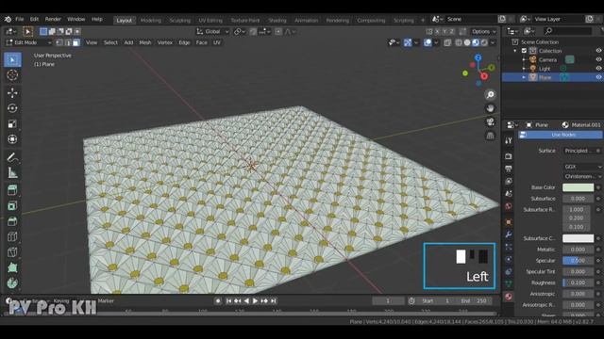The image size is (604, 339).
Task: Open Tool properties tab icon
Action: (x=509, y=140)
